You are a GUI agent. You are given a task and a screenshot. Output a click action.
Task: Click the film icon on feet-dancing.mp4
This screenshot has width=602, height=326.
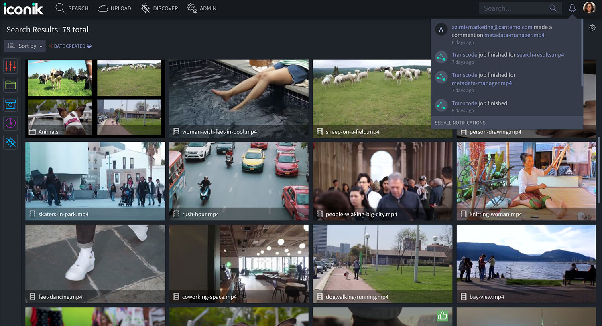point(33,297)
